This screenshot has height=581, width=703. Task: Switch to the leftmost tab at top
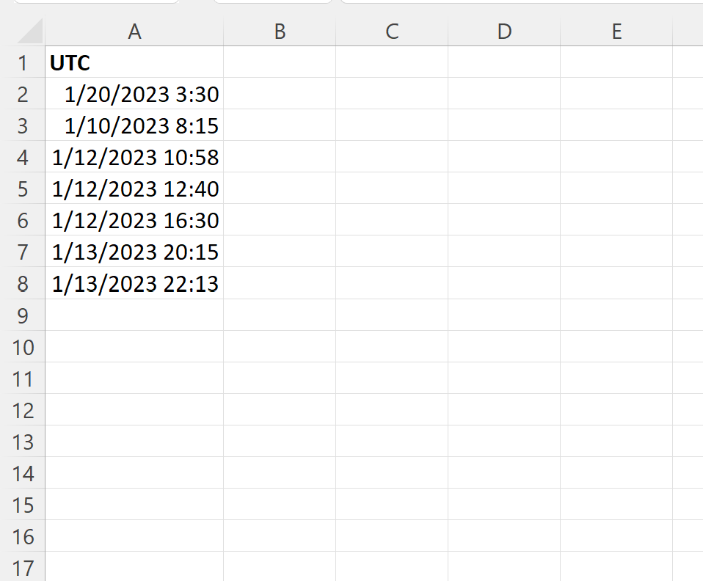coord(98,4)
